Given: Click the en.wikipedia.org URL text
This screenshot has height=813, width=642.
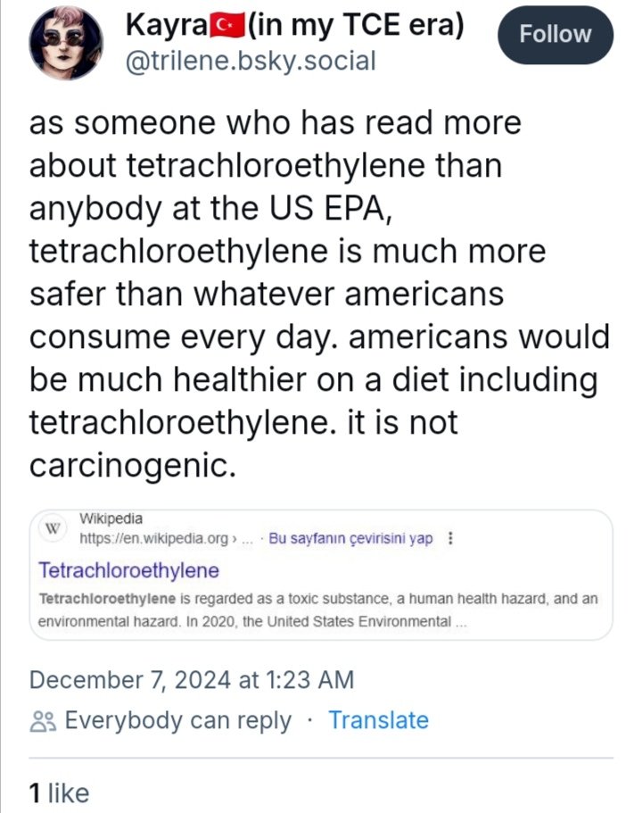Looking at the screenshot, I should click(x=153, y=539).
